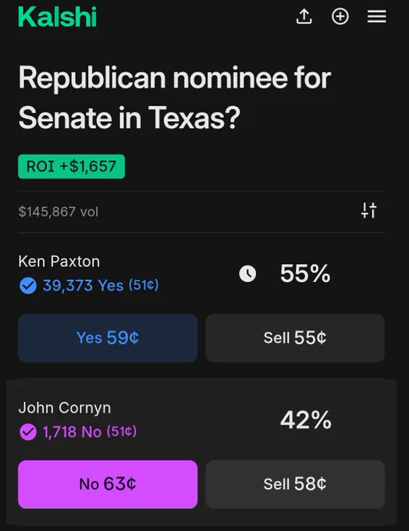Screen dimensions: 409x531
Task: Select the ROI +$1,657 green badge
Action: coord(72,166)
